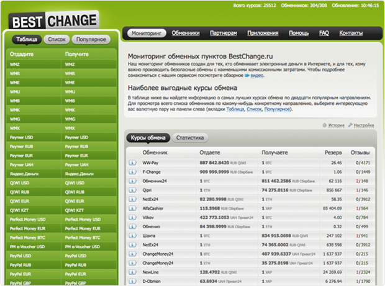Screen dimensions: 385x286
Task: Open the Помощь menu item
Action: click(x=299, y=33)
